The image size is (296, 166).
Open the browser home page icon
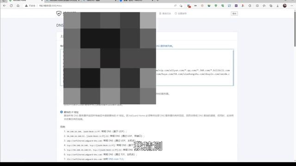pyautogui.click(x=18, y=6)
